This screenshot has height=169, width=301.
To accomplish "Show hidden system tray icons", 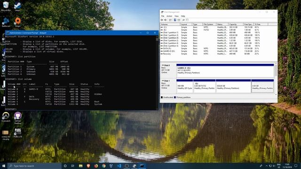I will point(267,166).
